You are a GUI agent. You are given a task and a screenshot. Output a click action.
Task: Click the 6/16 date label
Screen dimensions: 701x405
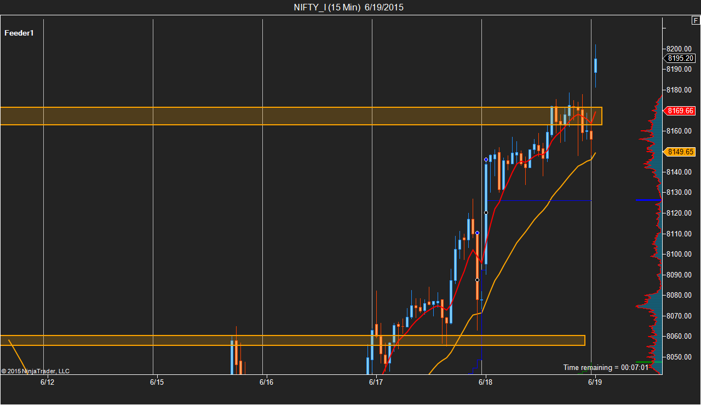point(266,382)
